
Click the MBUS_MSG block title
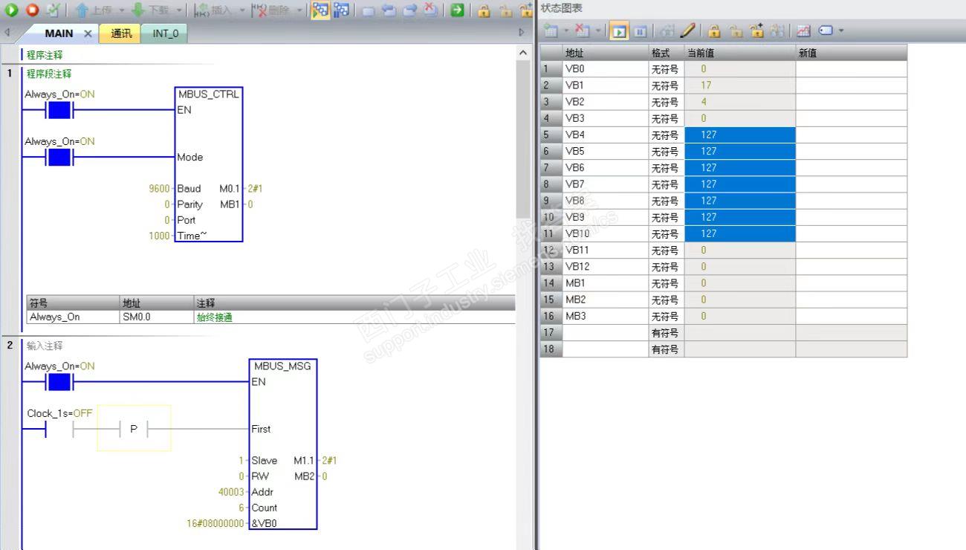click(282, 366)
